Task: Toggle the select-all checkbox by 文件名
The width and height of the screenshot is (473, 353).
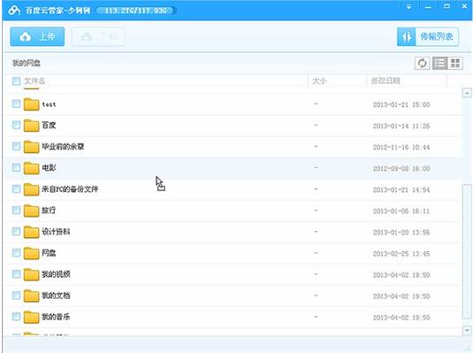Action: click(16, 81)
